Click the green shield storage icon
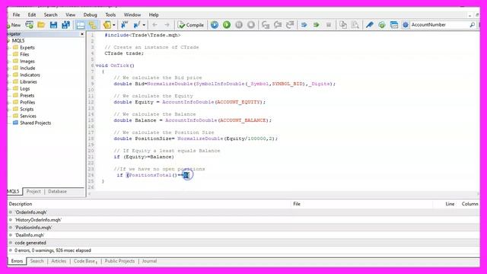 point(382,25)
